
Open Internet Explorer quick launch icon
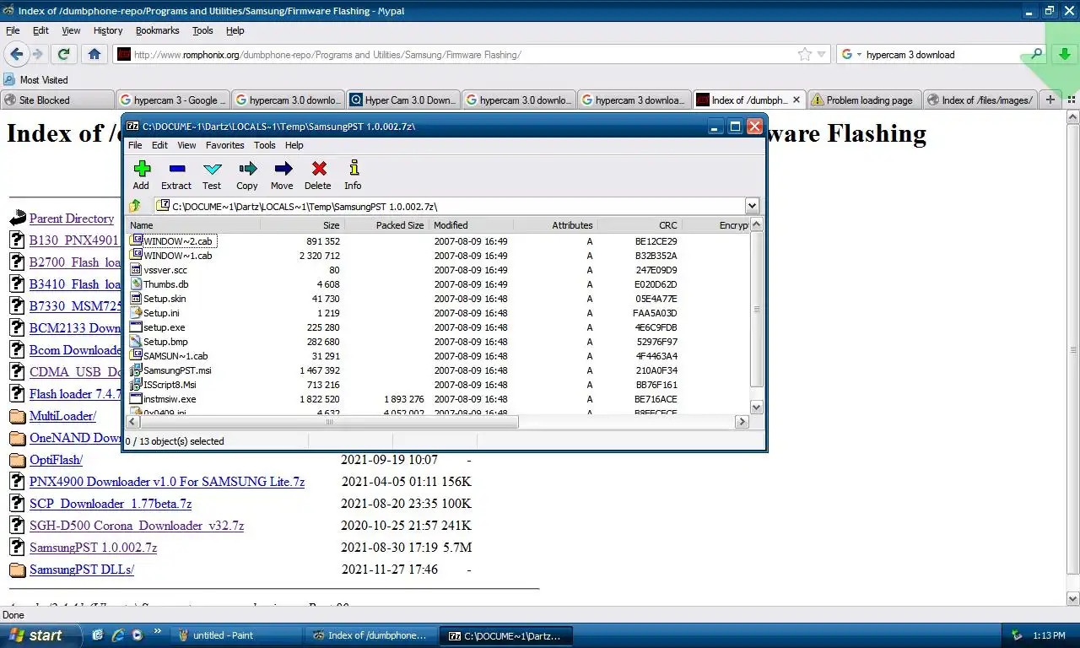117,635
